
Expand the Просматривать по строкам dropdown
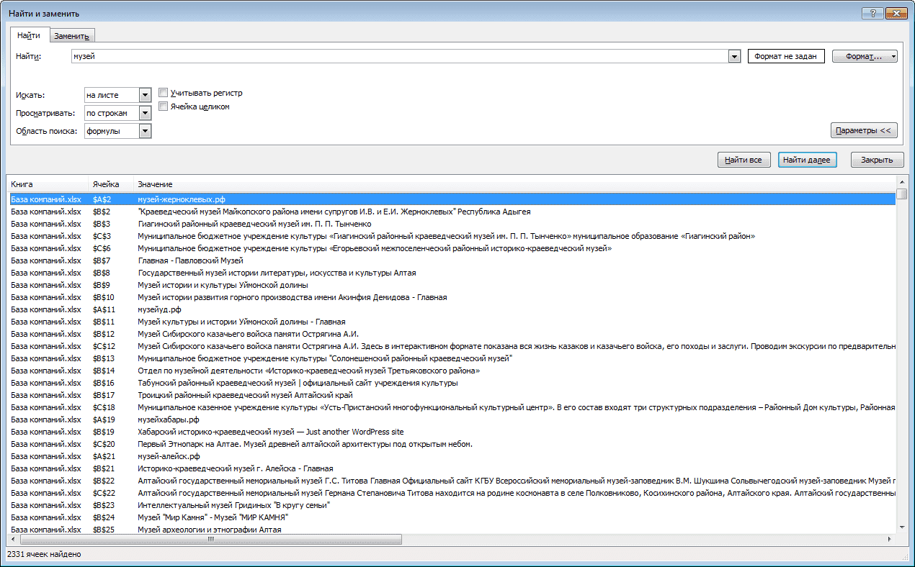[x=145, y=113]
